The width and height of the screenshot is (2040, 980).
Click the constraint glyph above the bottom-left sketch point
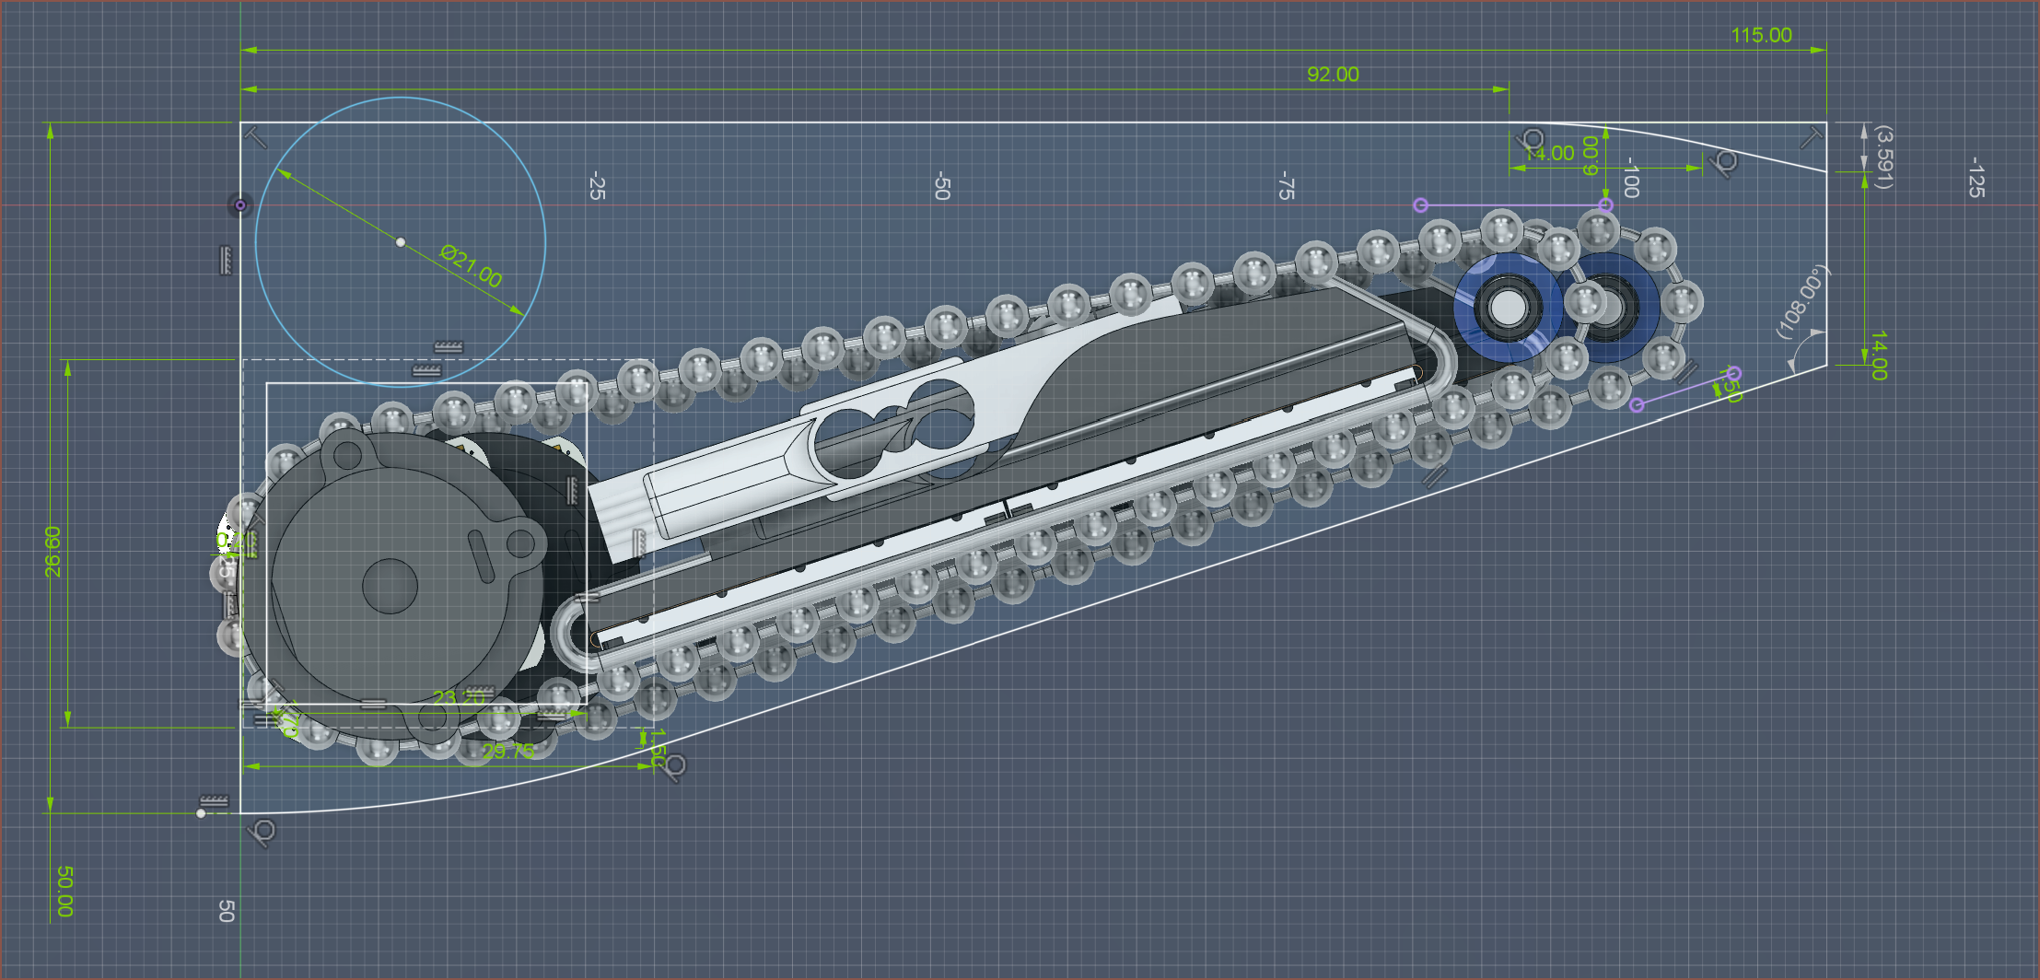214,799
